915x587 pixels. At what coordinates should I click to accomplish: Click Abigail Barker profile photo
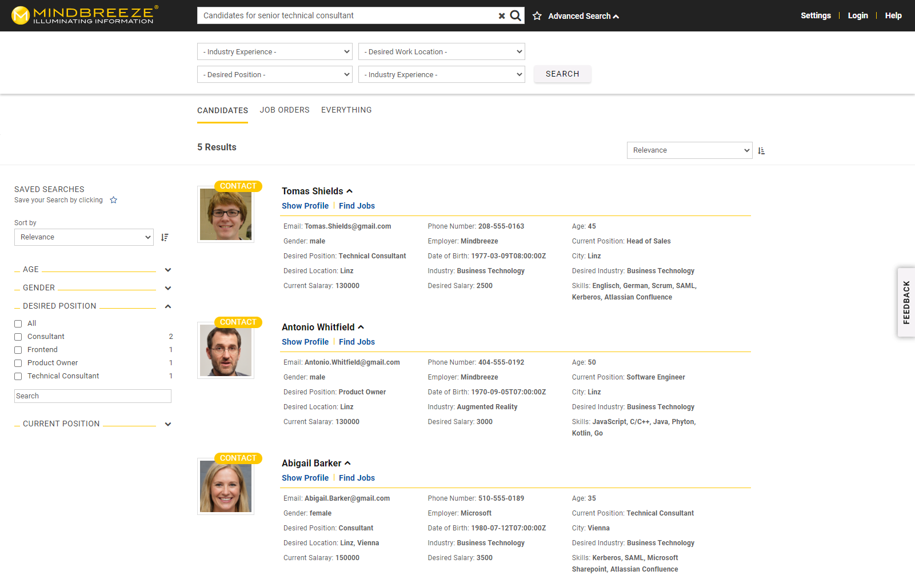(x=226, y=487)
